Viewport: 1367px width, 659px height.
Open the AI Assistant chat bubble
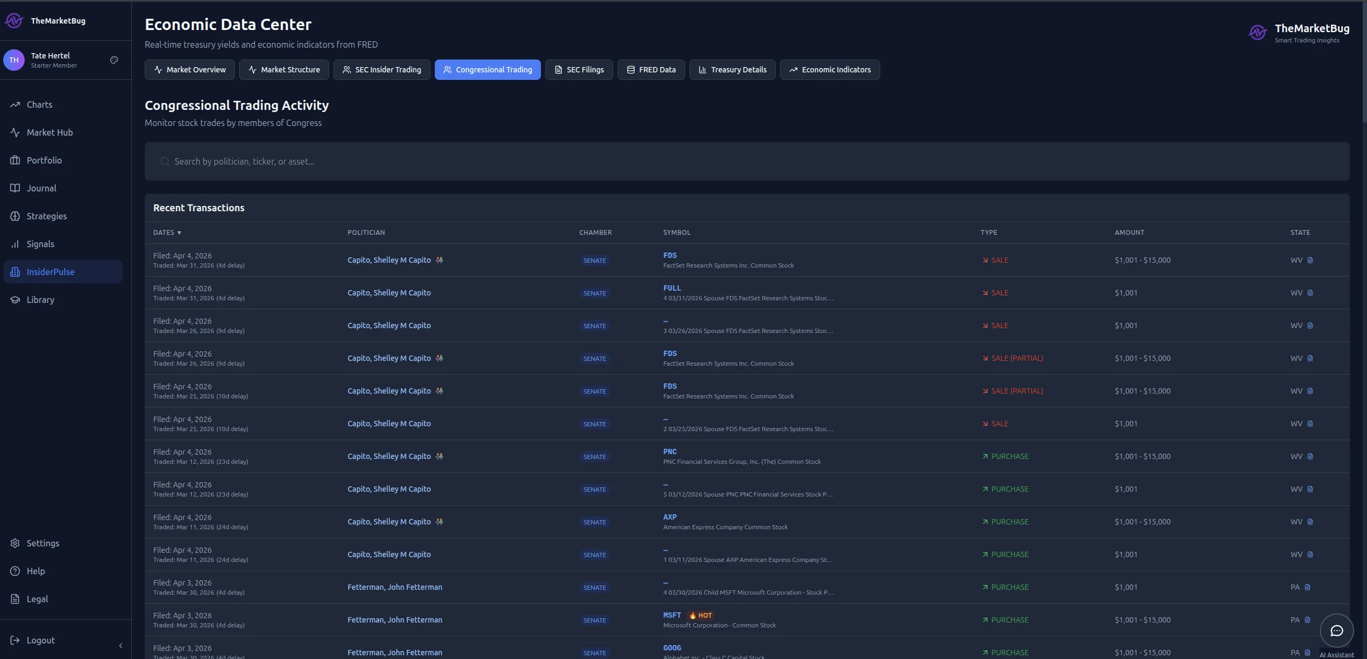1336,631
